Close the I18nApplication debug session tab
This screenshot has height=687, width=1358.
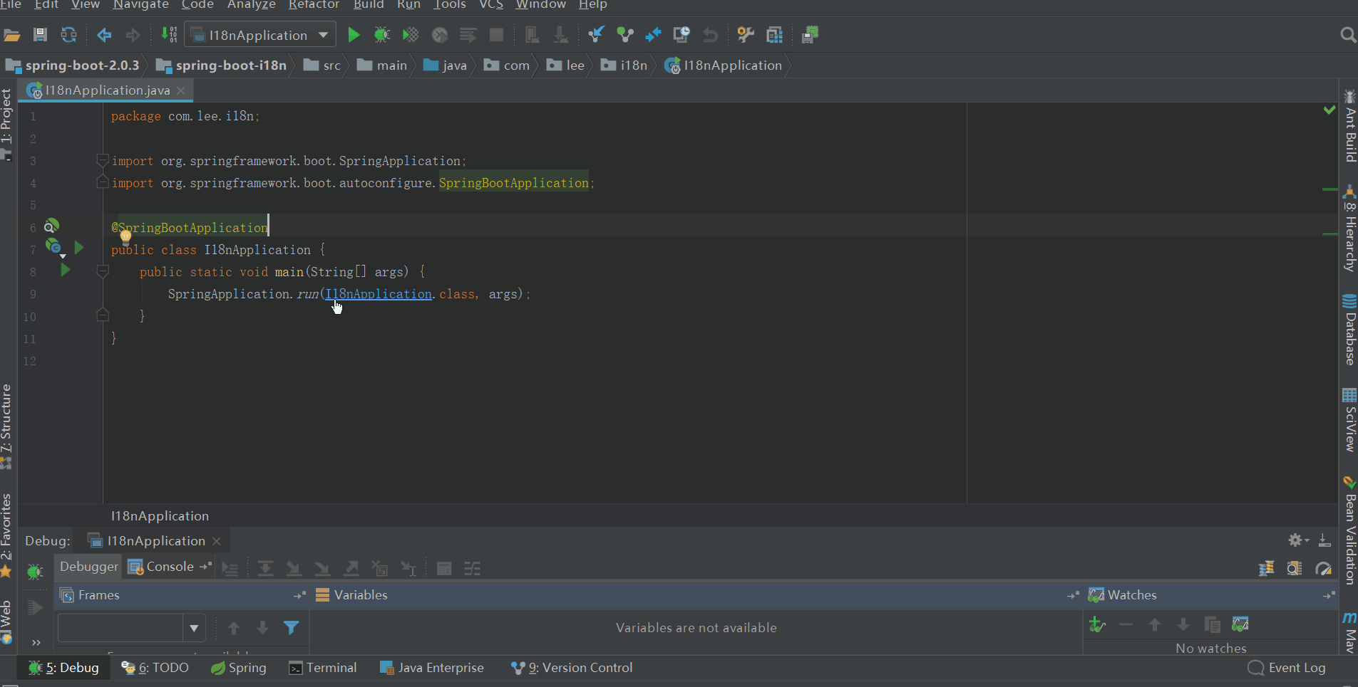click(x=217, y=541)
